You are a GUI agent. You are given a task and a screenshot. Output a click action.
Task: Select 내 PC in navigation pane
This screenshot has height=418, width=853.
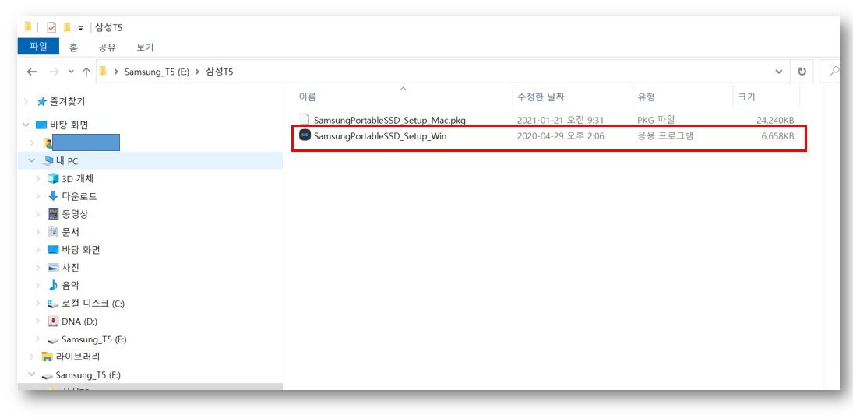click(68, 161)
